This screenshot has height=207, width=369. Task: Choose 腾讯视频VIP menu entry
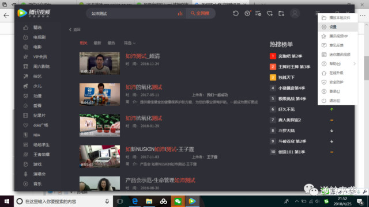tap(338, 36)
